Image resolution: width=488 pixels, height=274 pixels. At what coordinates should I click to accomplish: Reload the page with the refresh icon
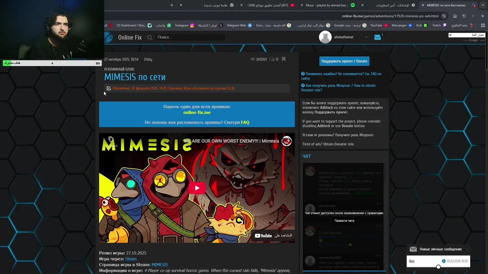coord(464,16)
